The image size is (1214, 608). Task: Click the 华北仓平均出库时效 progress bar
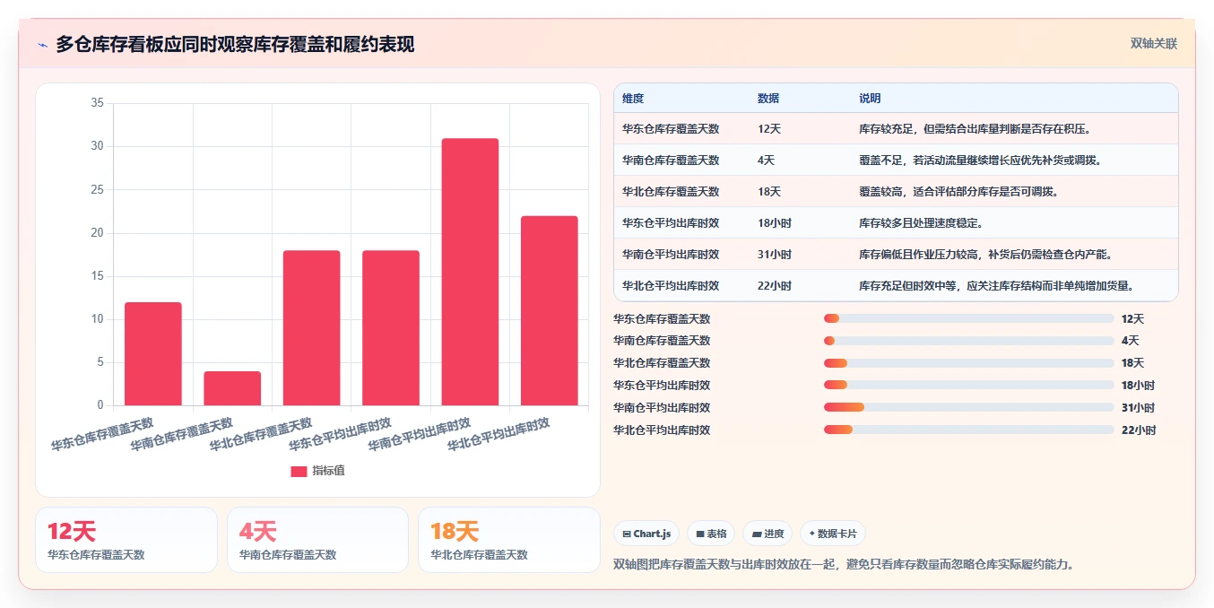pos(969,430)
